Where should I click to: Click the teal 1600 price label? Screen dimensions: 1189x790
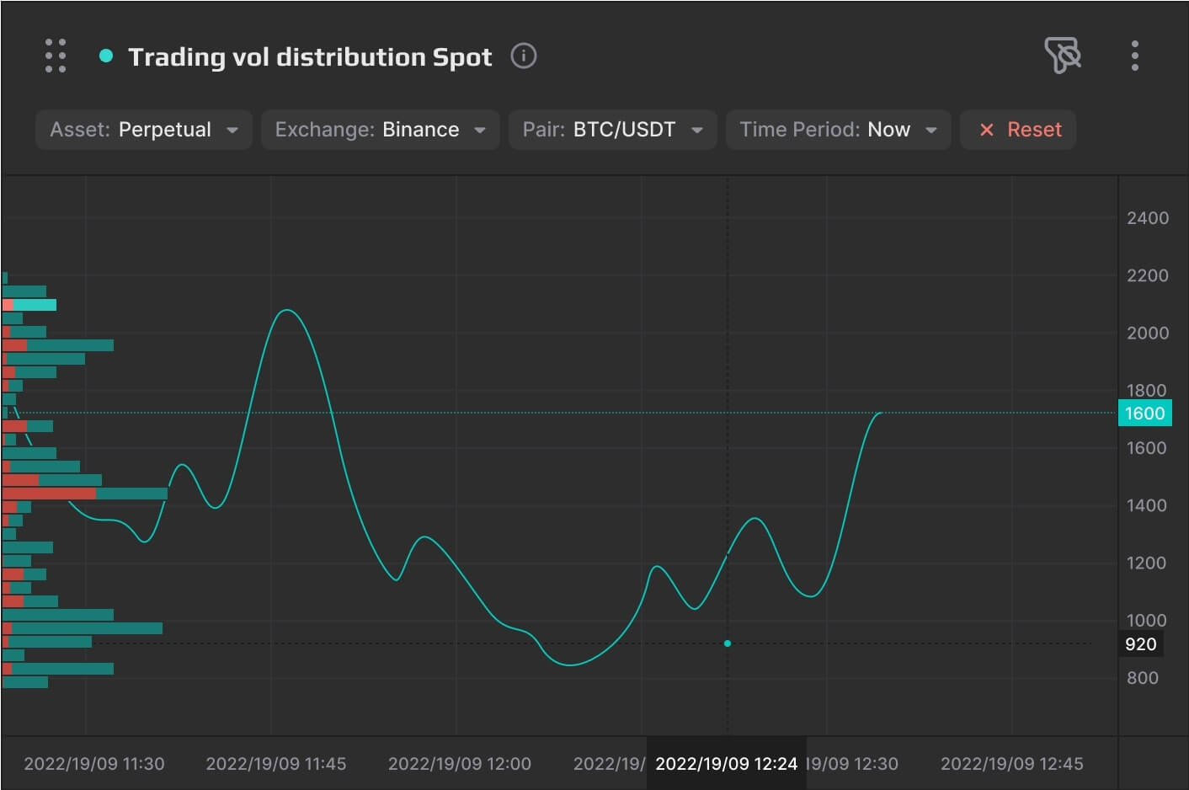click(1144, 414)
